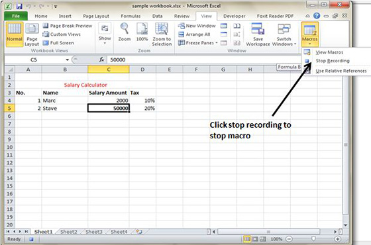Image resolution: width=371 pixels, height=245 pixels.
Task: Switch to Sheet3 tab
Action: (x=93, y=232)
